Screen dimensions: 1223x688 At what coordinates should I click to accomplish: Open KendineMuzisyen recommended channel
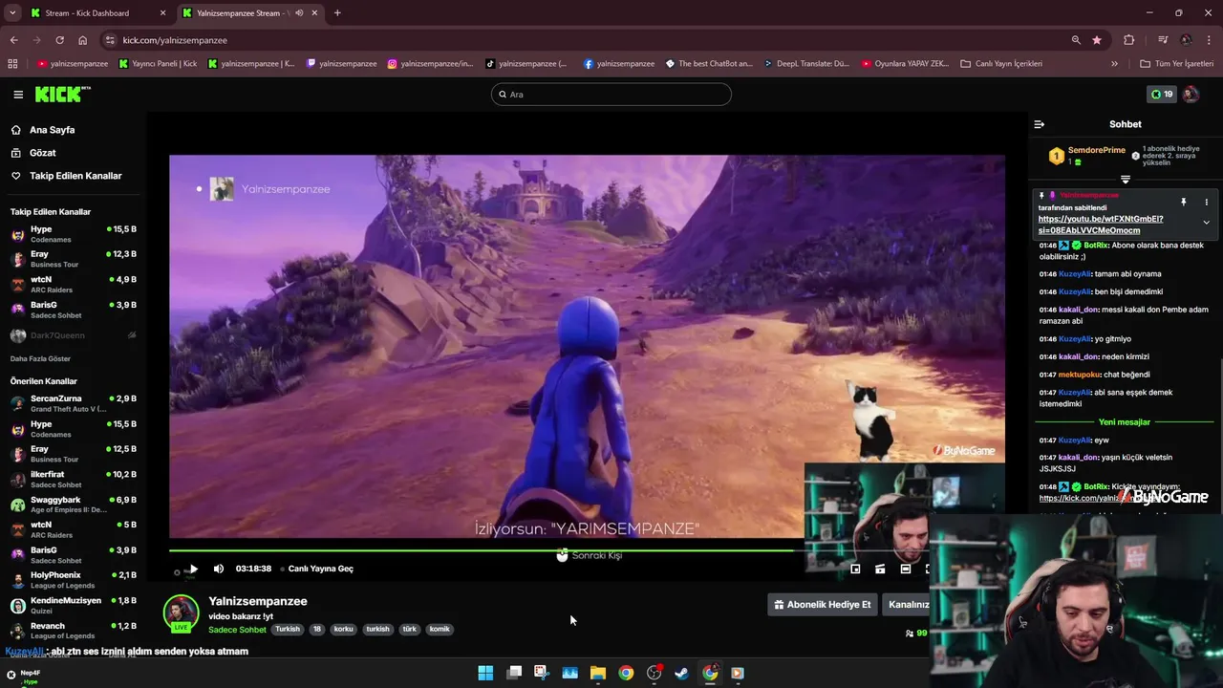pos(74,606)
